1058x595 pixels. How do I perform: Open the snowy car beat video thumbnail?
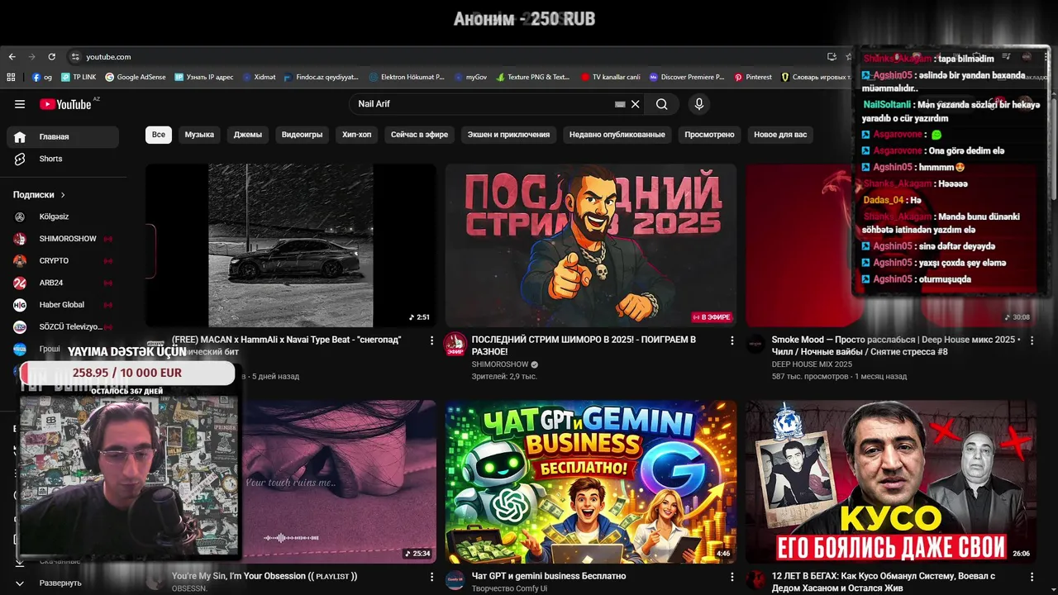[x=291, y=245]
